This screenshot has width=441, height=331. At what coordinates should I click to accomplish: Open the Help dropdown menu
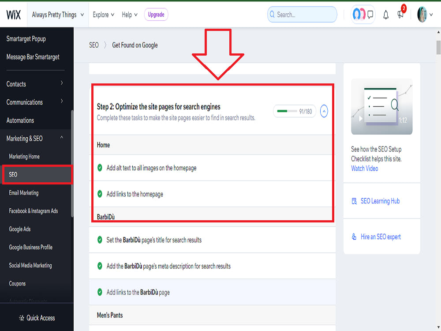tap(130, 15)
